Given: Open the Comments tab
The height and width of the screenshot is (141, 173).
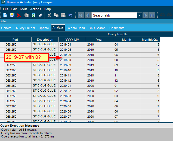Looking at the screenshot, I should coord(117,28).
